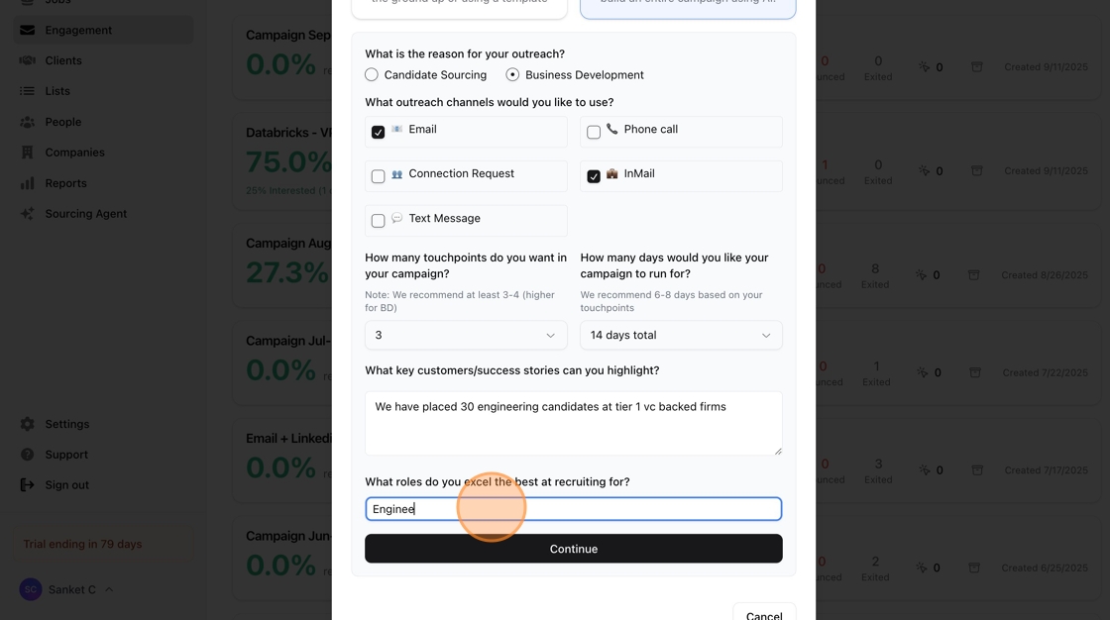Viewport: 1110px width, 620px height.
Task: Click the Companies building icon
Action: point(27,153)
